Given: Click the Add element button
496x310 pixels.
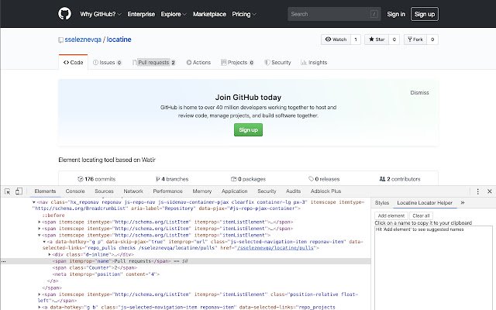Looking at the screenshot, I should 391,215.
